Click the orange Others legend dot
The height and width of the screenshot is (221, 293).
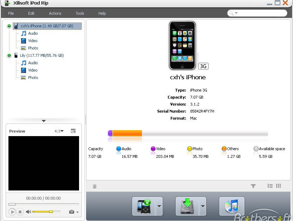[224, 149]
